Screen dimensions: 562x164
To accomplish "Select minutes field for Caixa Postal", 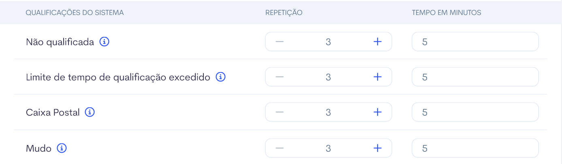I will click(x=475, y=112).
